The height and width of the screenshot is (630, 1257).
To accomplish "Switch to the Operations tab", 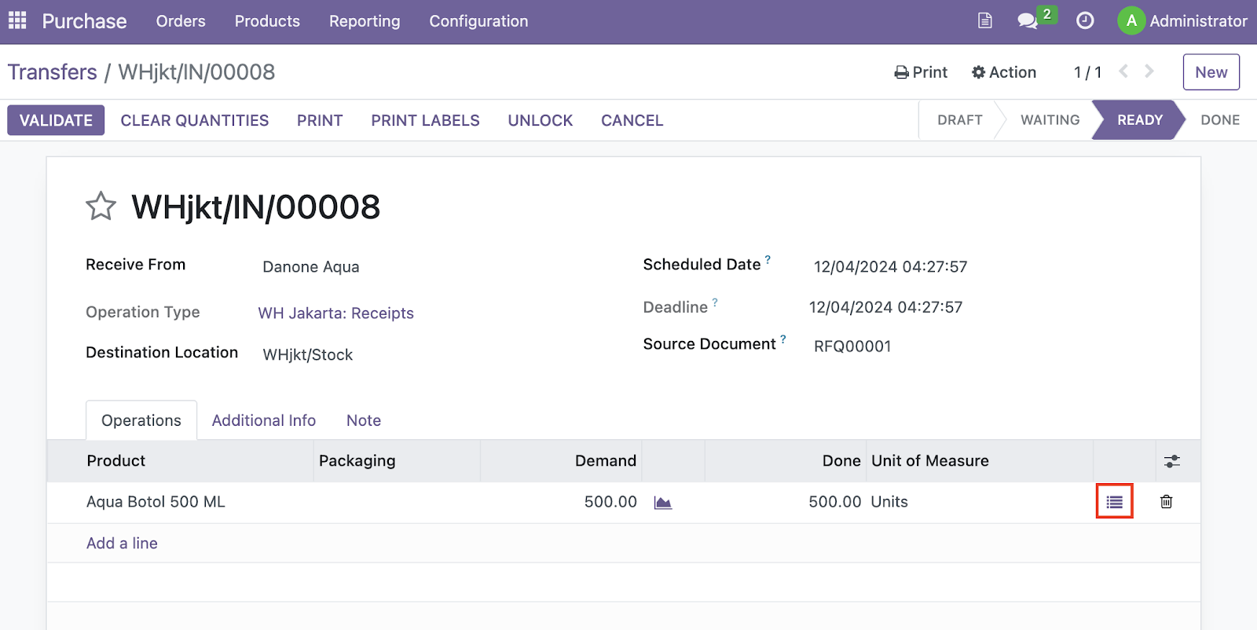I will [141, 420].
